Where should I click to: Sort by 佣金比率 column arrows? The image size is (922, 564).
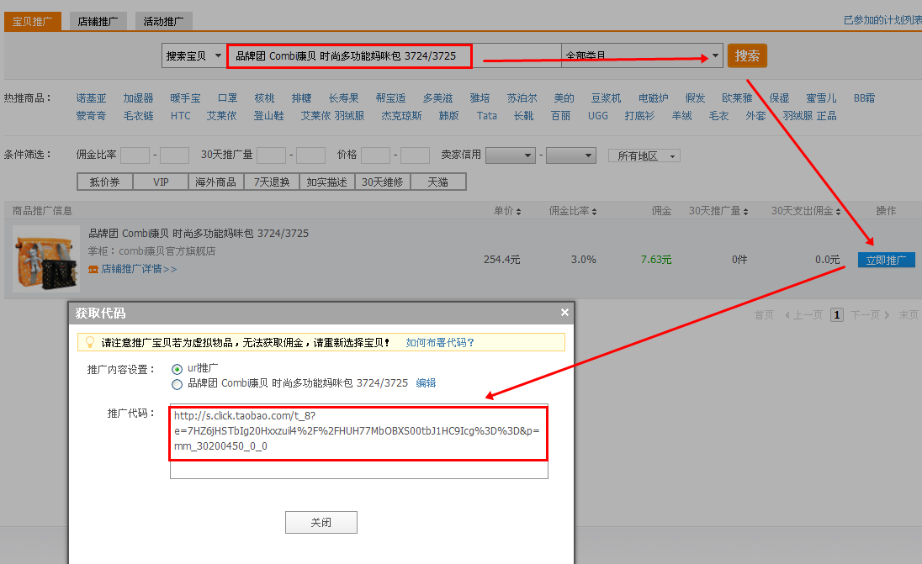click(x=595, y=212)
